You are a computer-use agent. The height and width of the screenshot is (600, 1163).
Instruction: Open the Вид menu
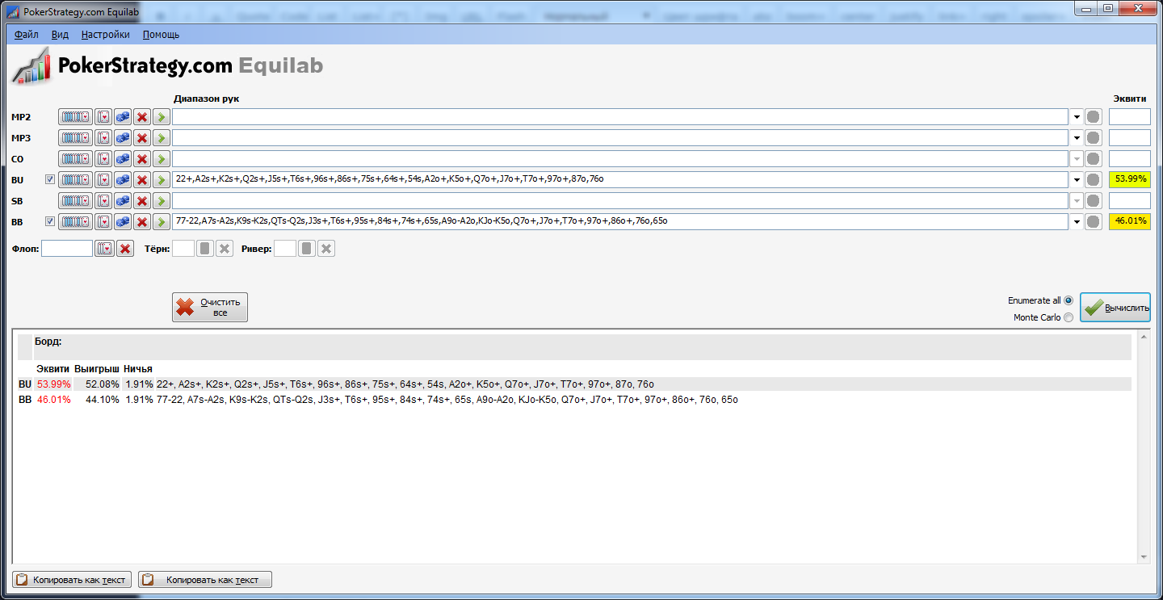coord(60,35)
